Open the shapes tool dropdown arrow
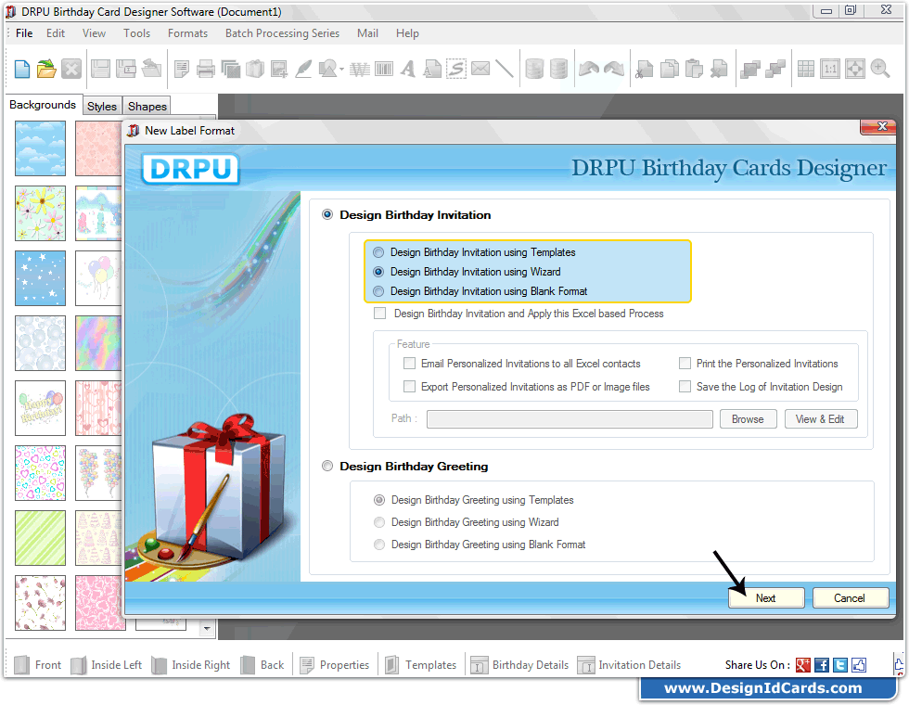 [x=342, y=70]
